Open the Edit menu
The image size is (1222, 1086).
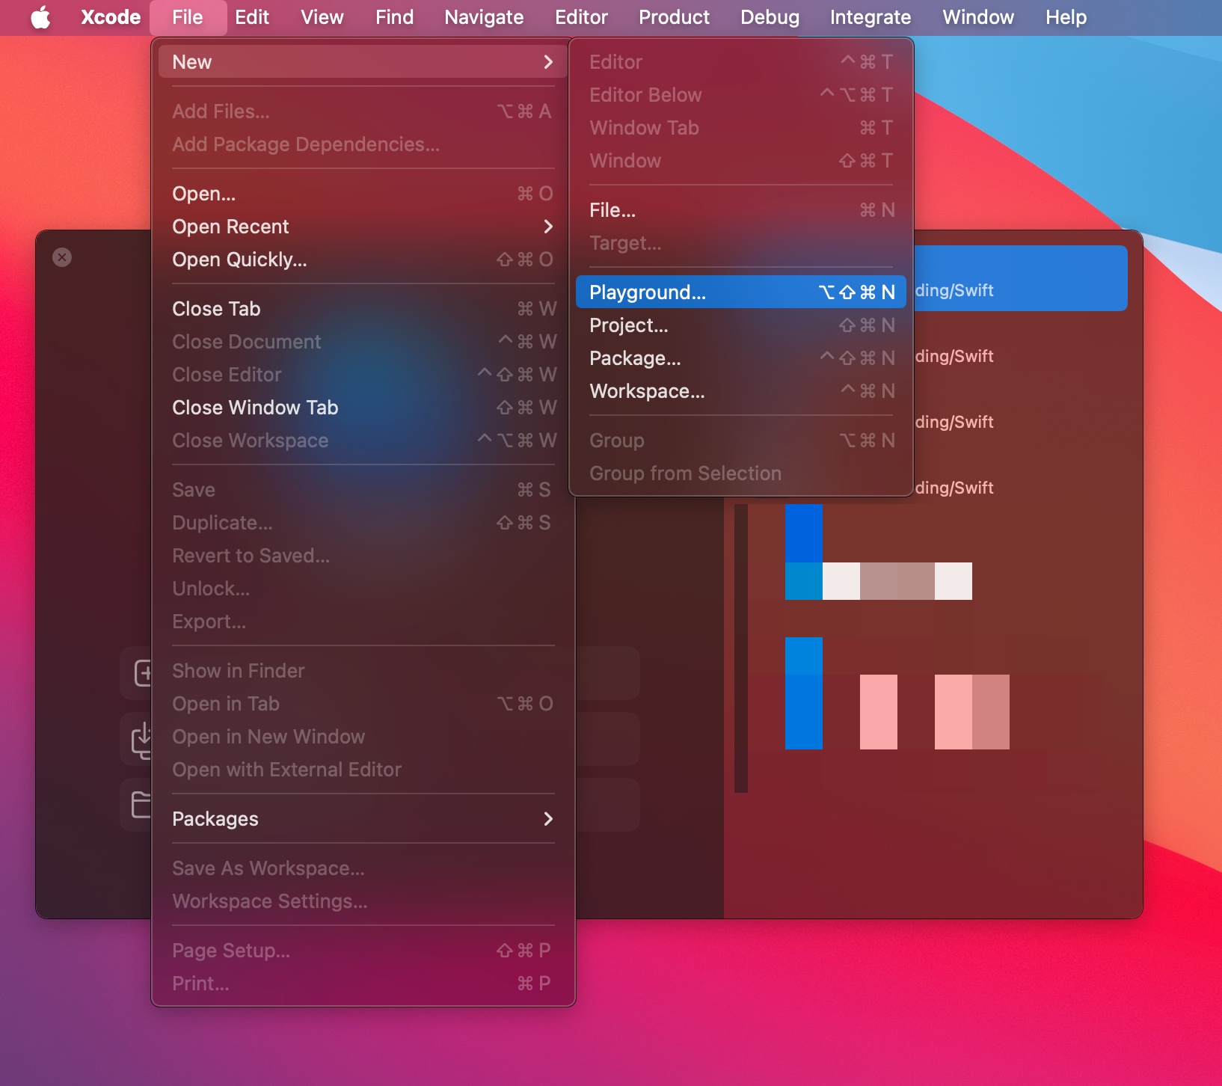252,17
